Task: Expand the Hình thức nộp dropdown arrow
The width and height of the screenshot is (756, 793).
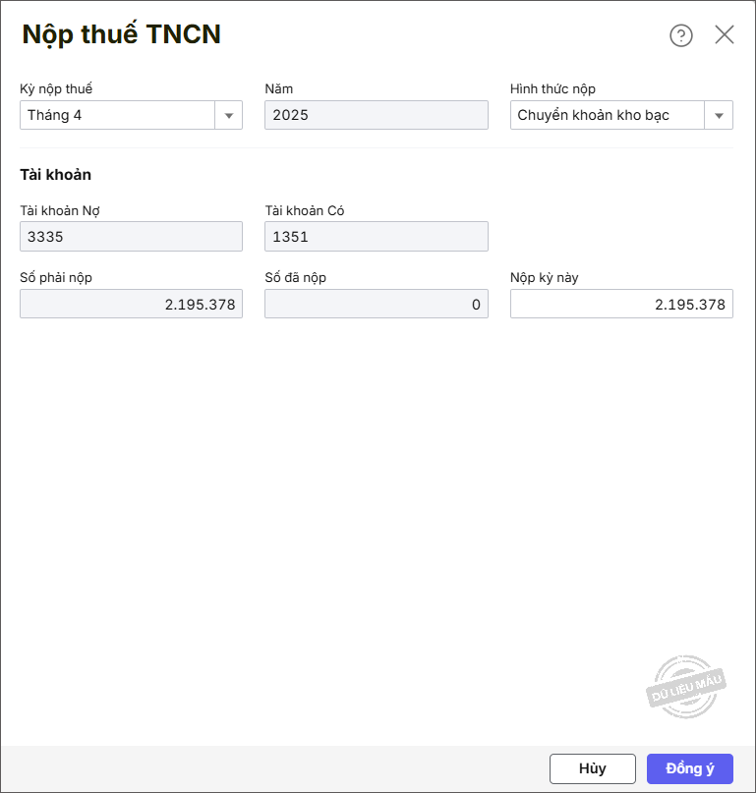Action: (x=719, y=116)
